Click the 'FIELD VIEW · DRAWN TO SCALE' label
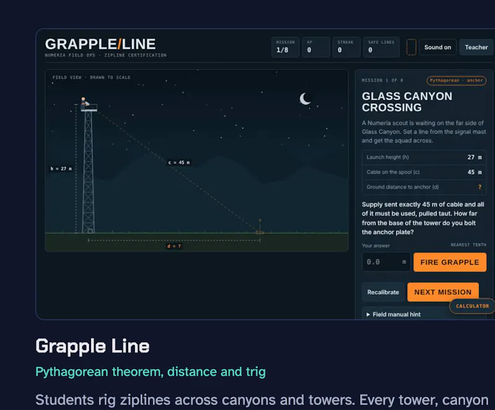The height and width of the screenshot is (410, 495). (x=91, y=77)
